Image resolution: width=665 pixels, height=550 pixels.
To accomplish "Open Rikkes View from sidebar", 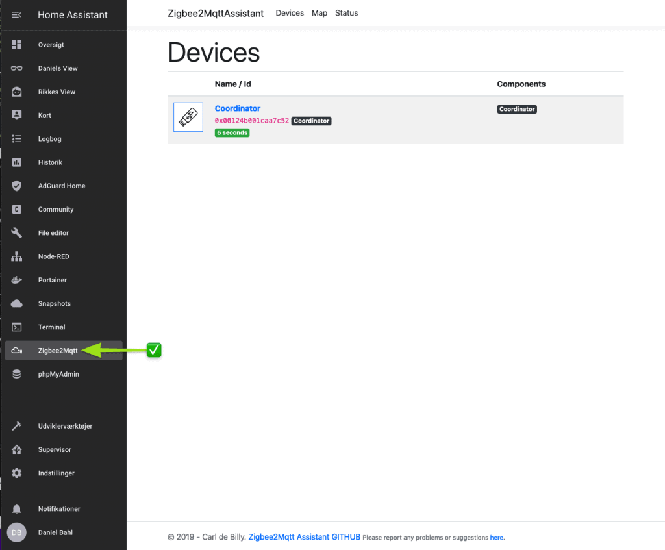I will click(x=56, y=92).
